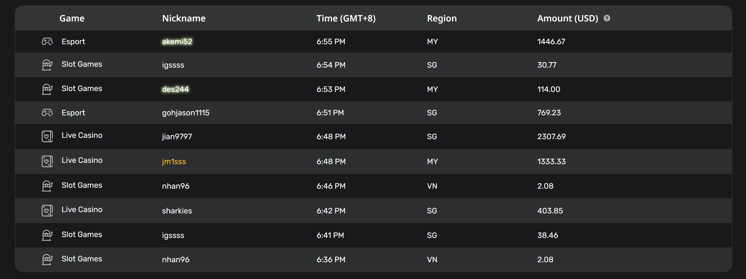Click the card icon in jian9797 row
This screenshot has width=746, height=279.
(x=47, y=136)
